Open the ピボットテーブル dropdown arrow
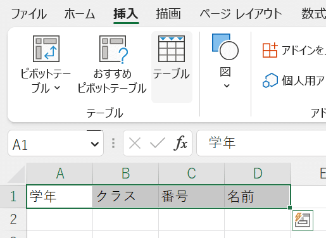The width and height of the screenshot is (326, 238). point(57,87)
